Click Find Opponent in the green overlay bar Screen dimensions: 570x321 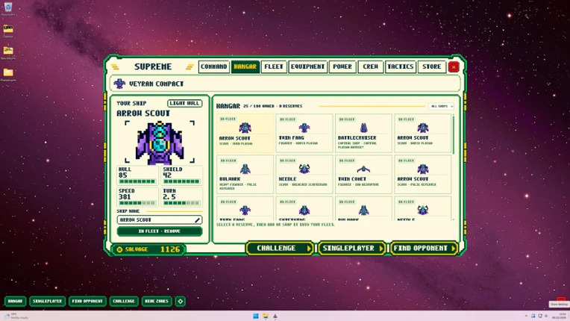[x=87, y=302]
